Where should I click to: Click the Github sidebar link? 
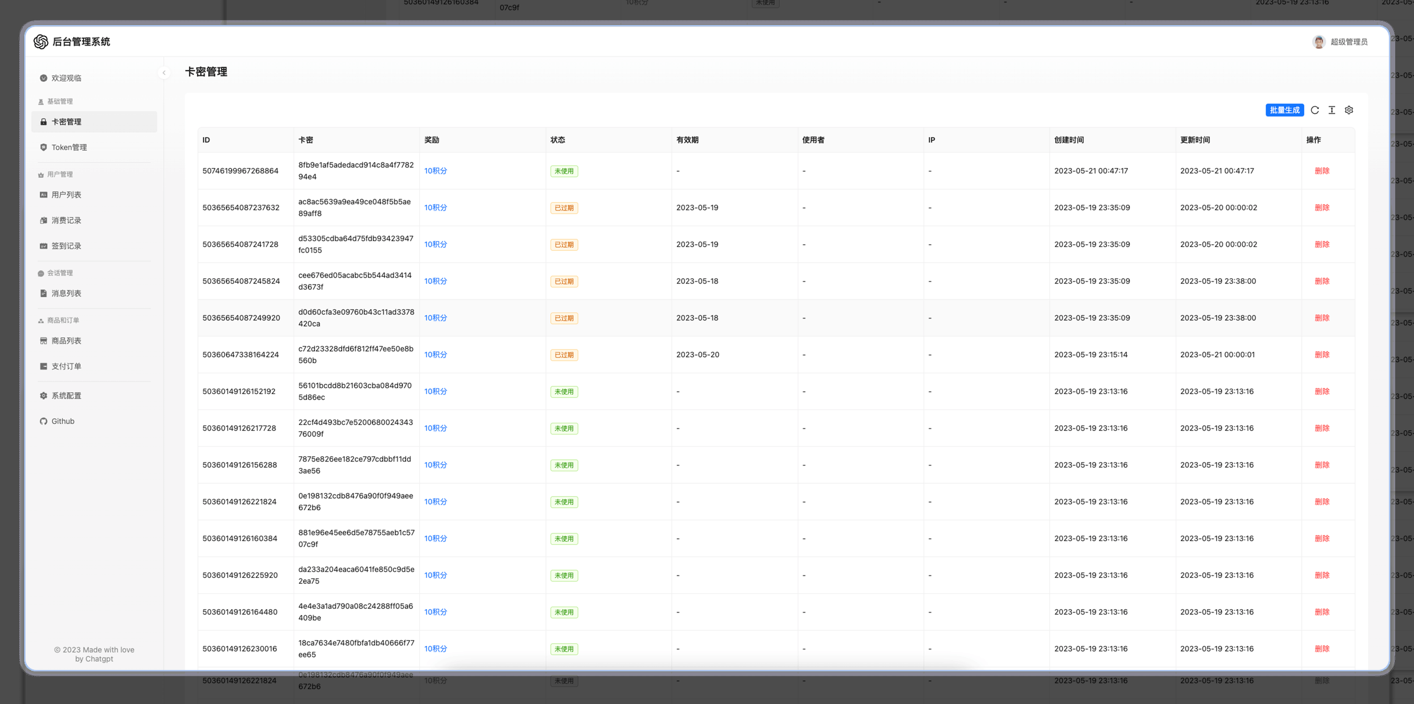[x=63, y=421]
